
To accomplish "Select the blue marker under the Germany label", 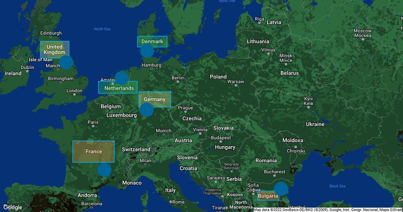I will point(147,110).
